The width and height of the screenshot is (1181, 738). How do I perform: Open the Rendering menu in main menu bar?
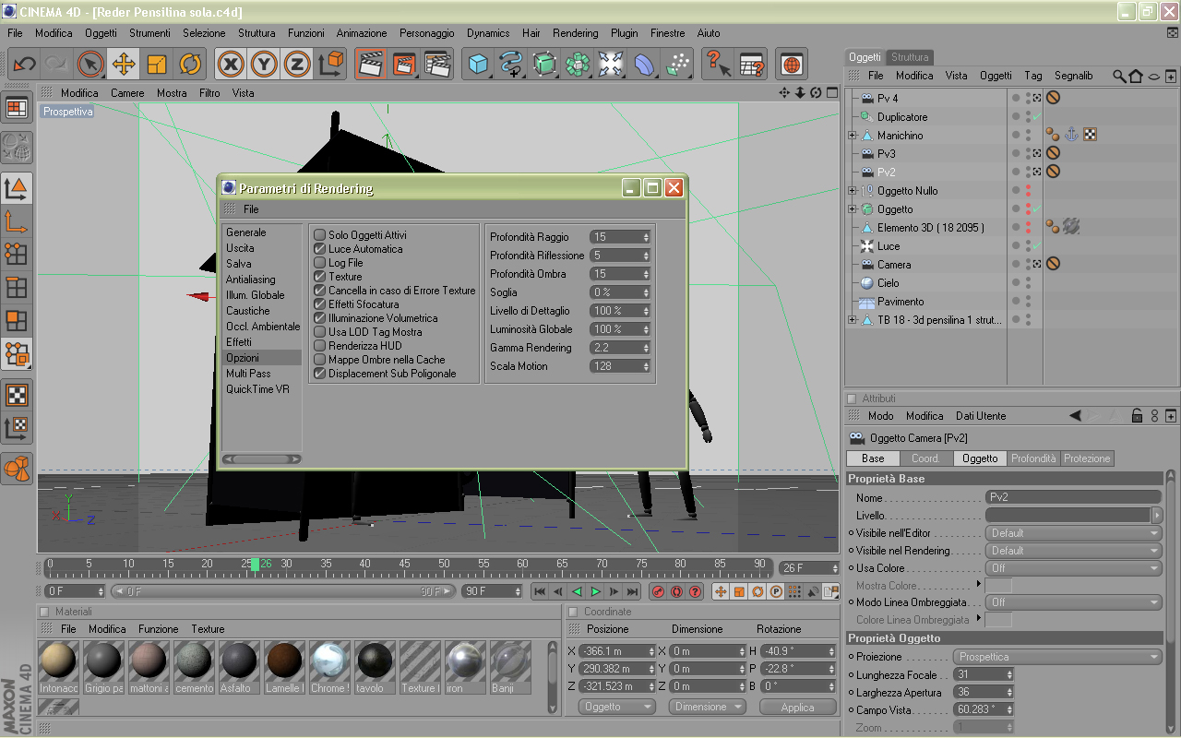tap(576, 33)
